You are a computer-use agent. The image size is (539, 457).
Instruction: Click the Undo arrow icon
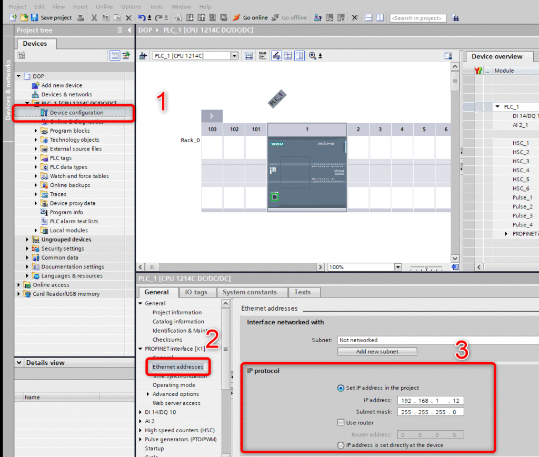point(142,17)
